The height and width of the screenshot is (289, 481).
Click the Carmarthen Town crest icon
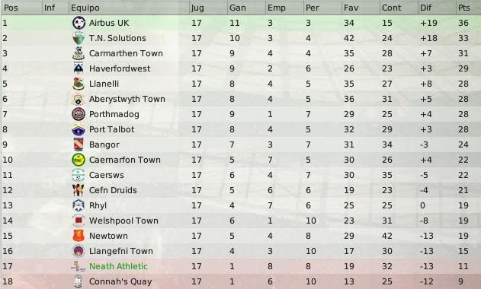pyautogui.click(x=79, y=53)
